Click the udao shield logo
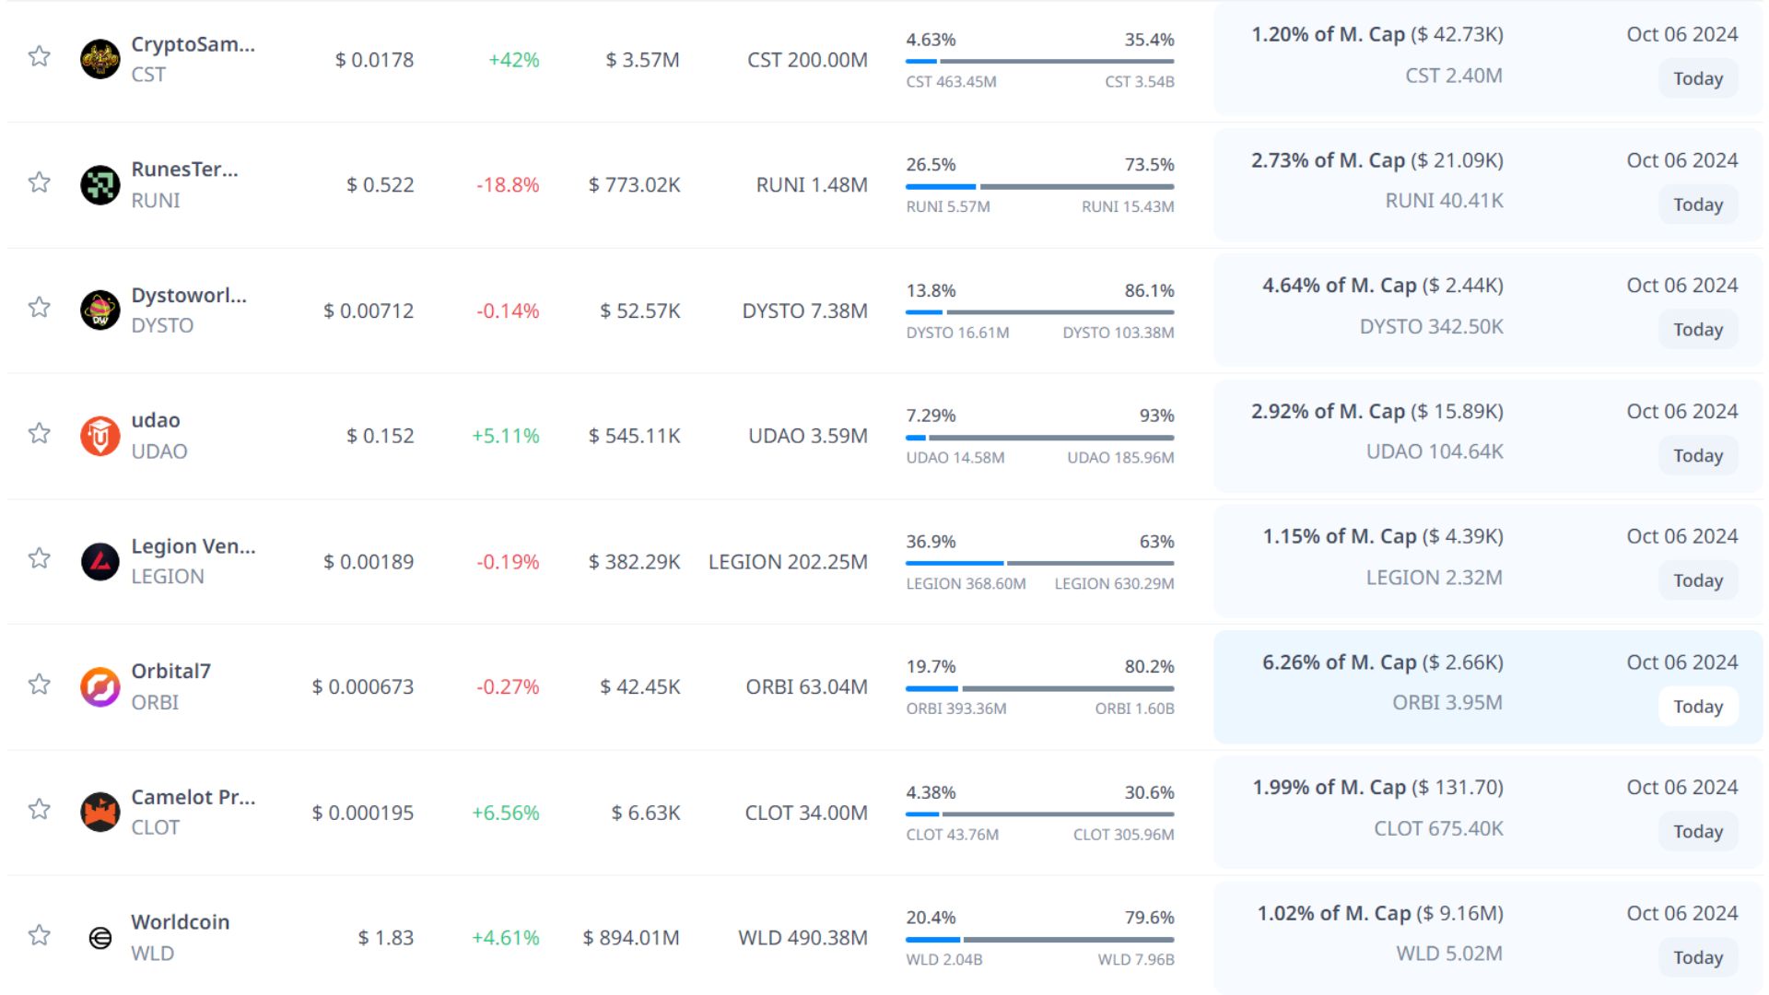The image size is (1769, 995). 100,436
